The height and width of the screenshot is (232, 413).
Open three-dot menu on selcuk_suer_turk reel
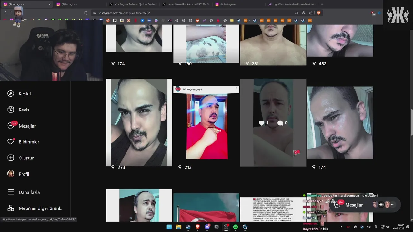tap(236, 89)
